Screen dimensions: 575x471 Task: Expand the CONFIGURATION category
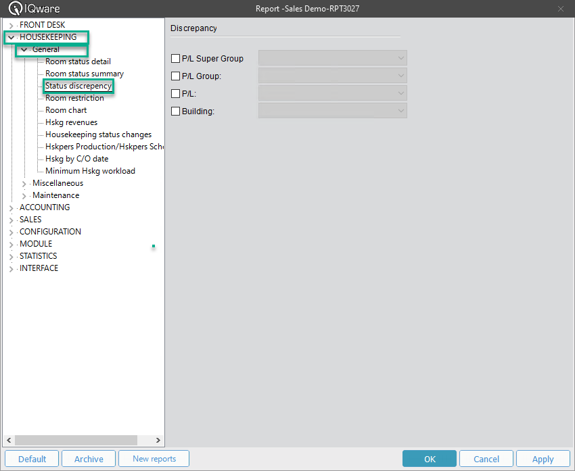[x=11, y=232]
